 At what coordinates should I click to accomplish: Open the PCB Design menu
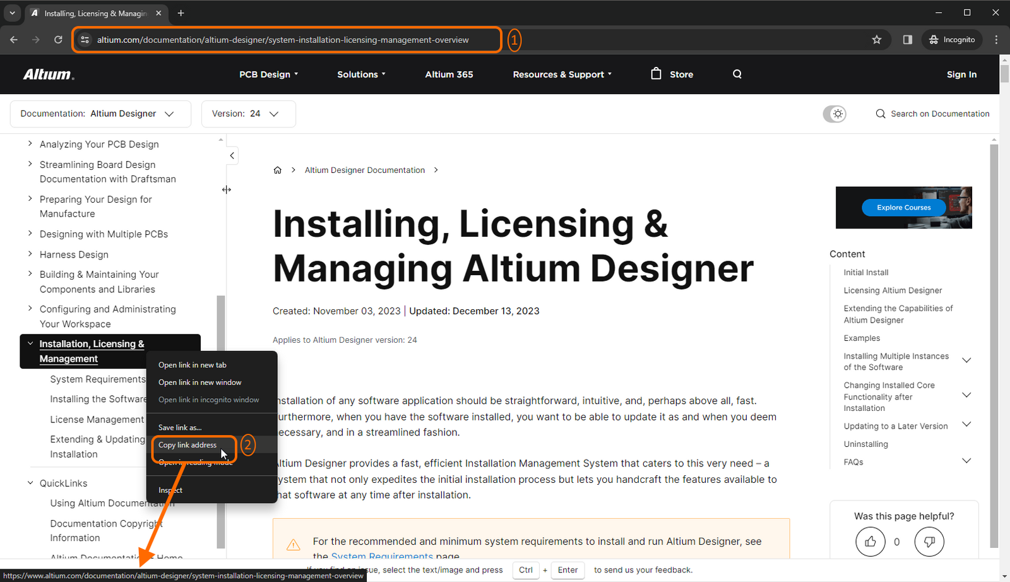click(268, 74)
